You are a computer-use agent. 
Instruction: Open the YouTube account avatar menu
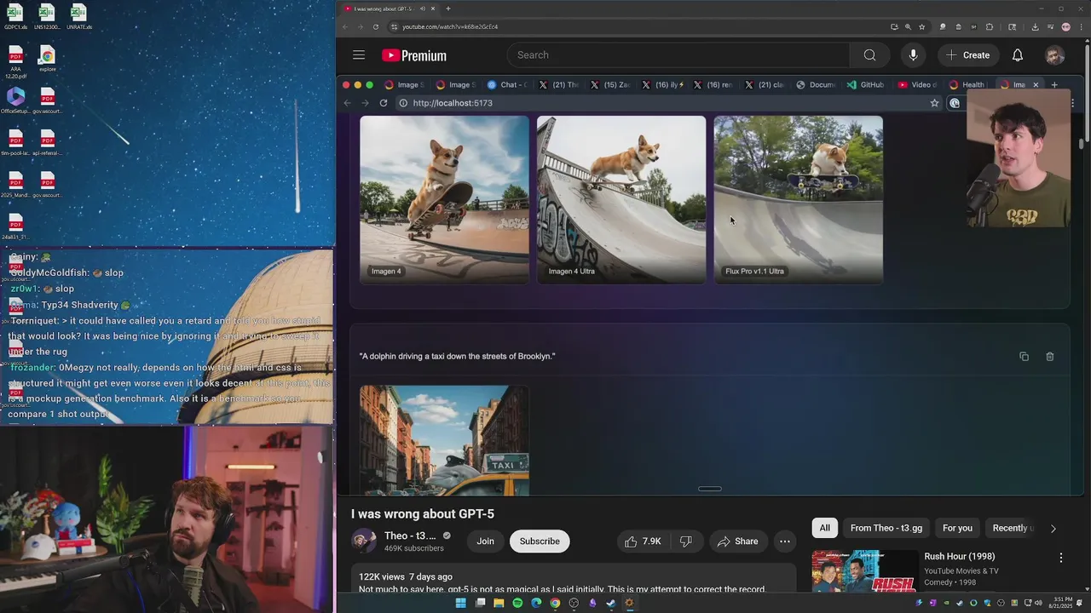1054,55
